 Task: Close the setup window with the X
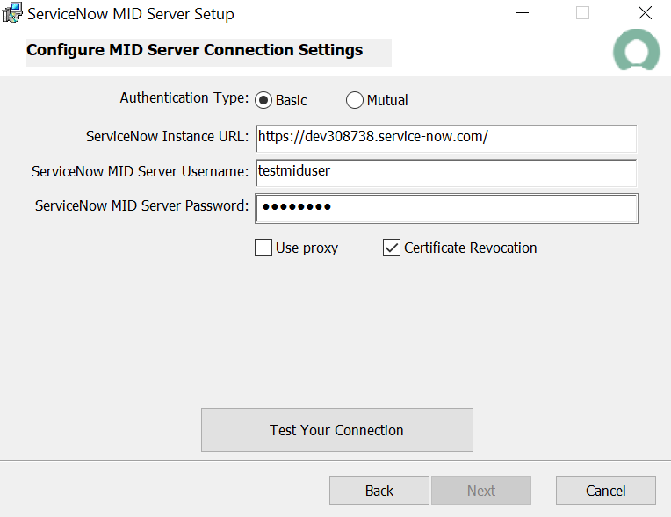[x=645, y=14]
